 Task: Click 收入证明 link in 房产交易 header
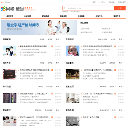49,86
